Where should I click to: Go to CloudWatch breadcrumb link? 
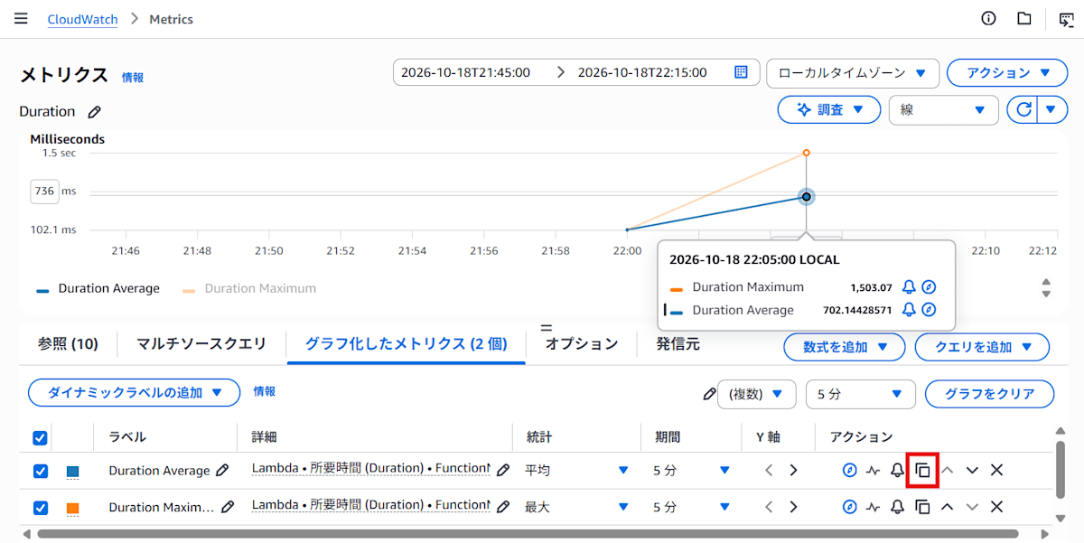point(82,19)
